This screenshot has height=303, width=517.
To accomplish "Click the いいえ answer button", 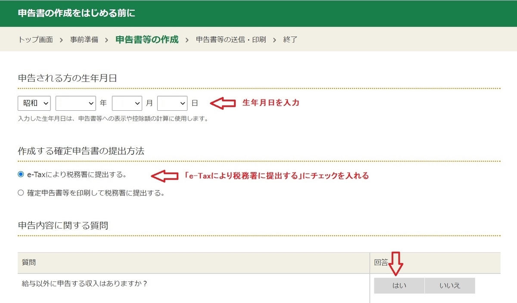I will [x=450, y=285].
